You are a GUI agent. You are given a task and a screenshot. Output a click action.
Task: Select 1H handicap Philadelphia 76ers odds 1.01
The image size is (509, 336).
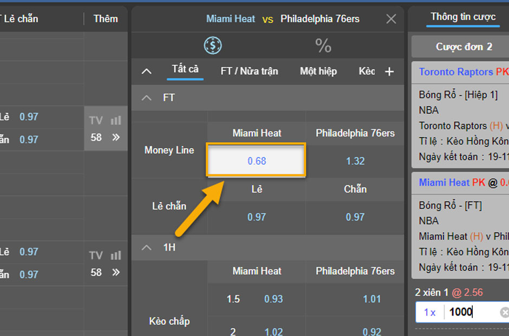pyautogui.click(x=371, y=299)
